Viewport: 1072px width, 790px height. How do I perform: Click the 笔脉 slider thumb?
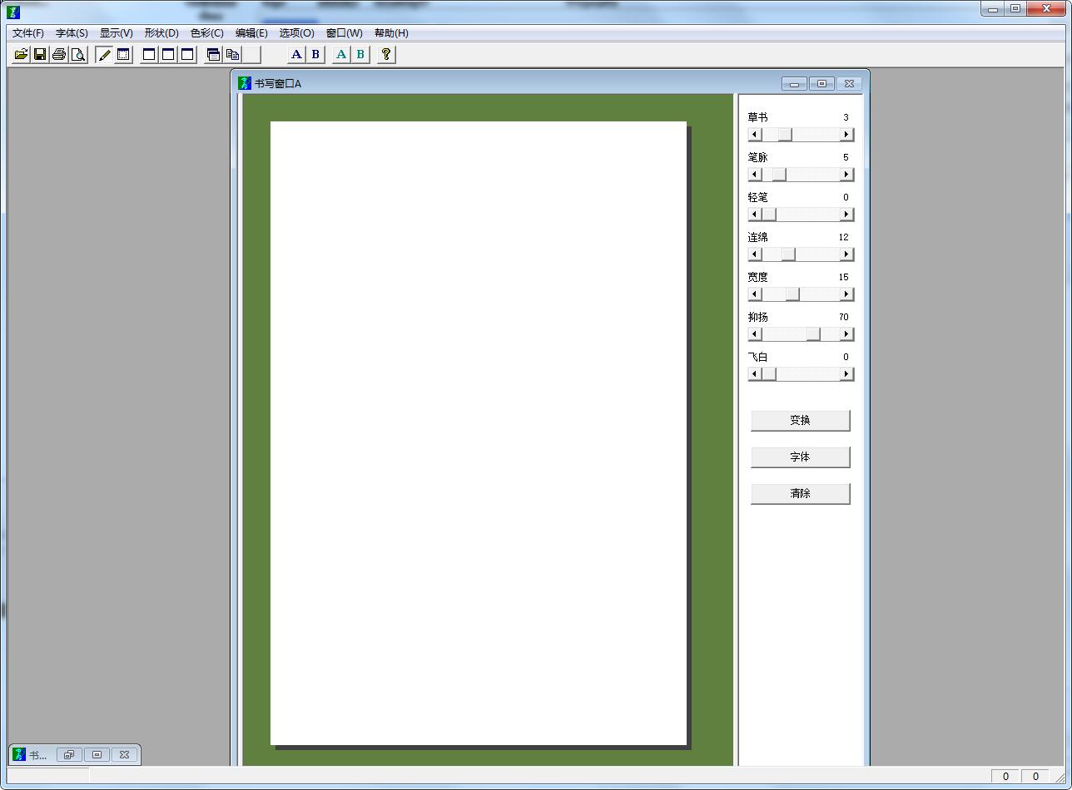coord(779,175)
